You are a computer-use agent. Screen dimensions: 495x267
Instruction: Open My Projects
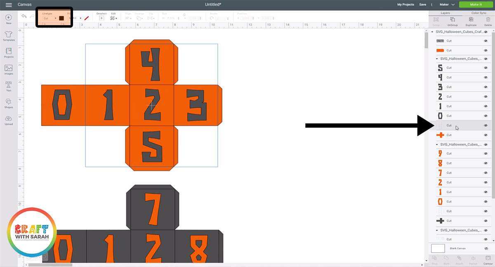pos(406,5)
